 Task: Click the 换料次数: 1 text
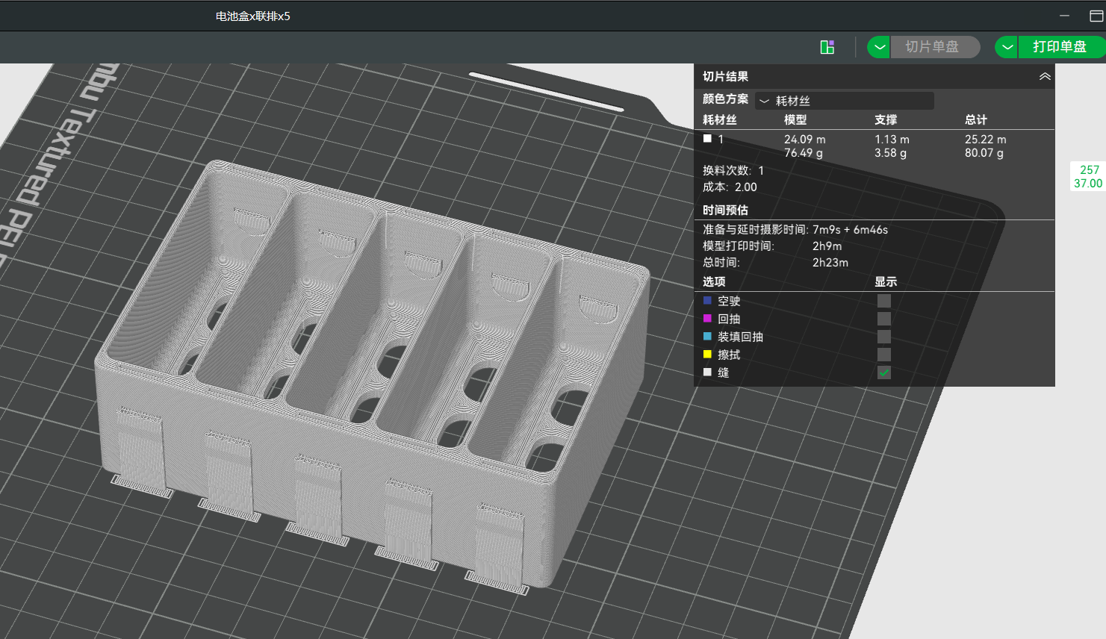click(x=733, y=171)
